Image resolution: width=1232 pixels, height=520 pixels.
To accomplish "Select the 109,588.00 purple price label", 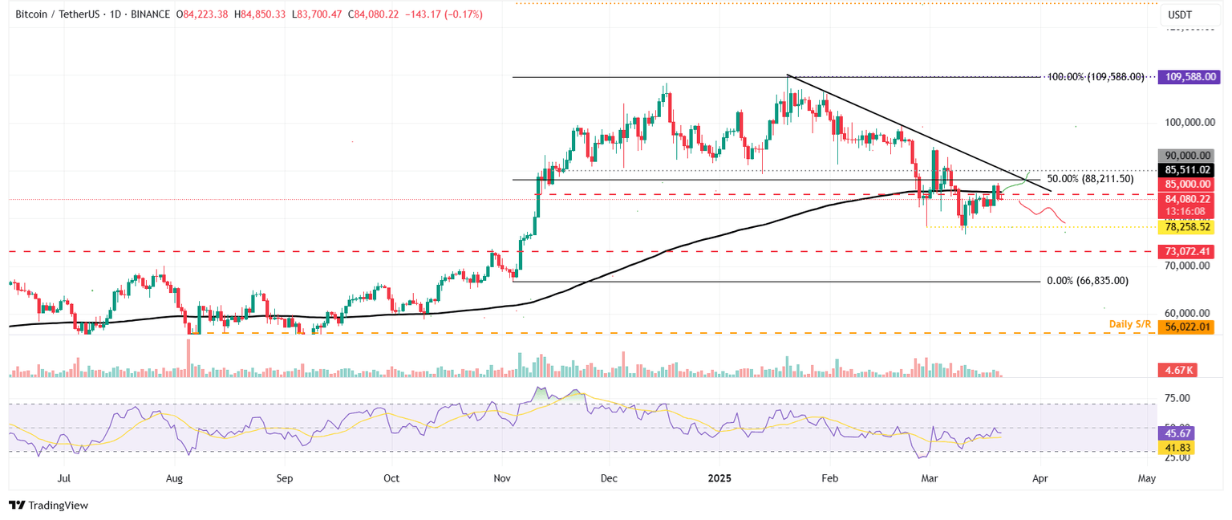I will pos(1190,77).
